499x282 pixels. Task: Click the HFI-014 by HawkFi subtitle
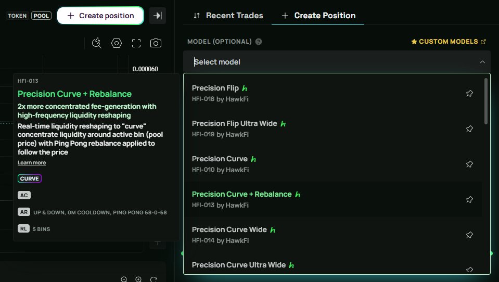click(x=220, y=240)
